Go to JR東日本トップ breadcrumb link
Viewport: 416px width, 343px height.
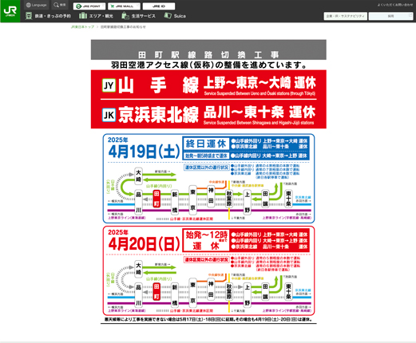coord(82,27)
